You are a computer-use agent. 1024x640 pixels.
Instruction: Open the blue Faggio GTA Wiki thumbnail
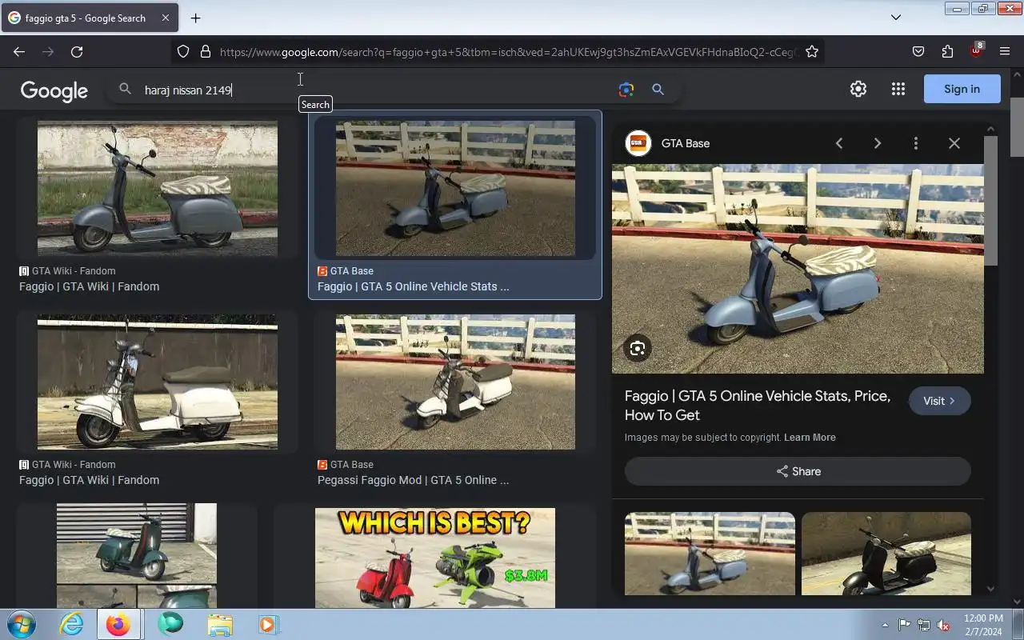click(x=158, y=189)
